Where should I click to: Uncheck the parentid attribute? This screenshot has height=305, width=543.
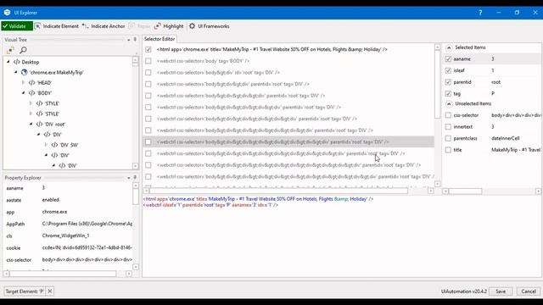click(448, 82)
